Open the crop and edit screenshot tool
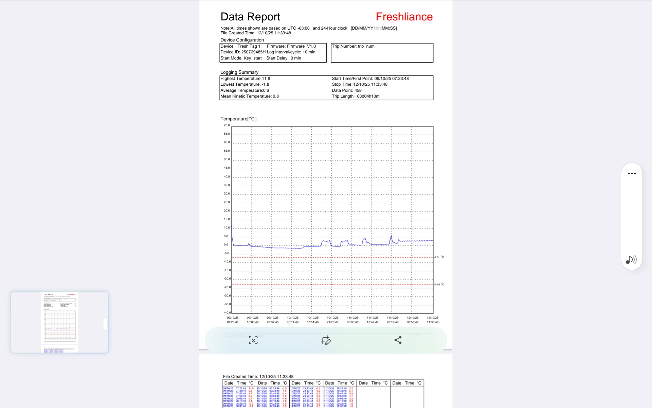This screenshot has height=408, width=652. pos(326,340)
